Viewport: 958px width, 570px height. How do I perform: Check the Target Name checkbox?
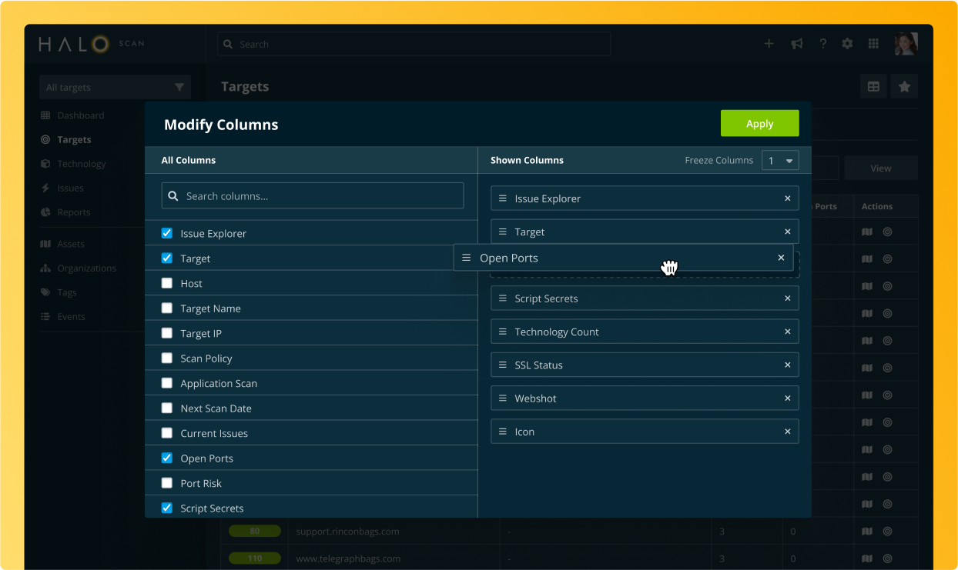(166, 308)
